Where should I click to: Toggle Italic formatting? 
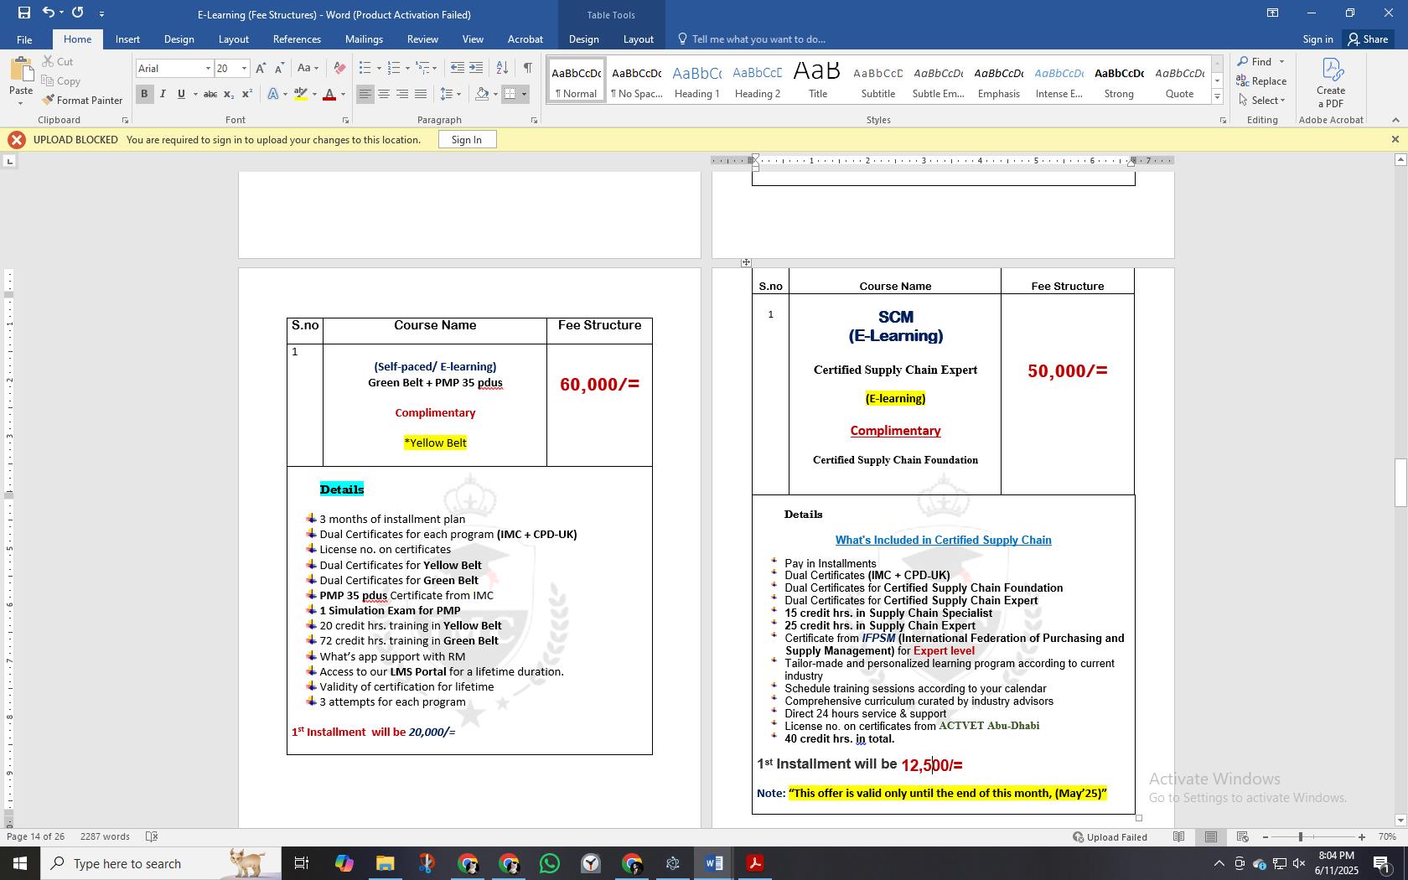(x=163, y=94)
